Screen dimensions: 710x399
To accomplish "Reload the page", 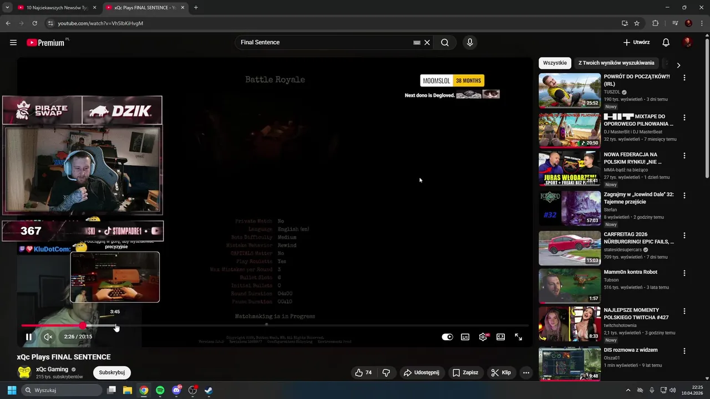I will point(35,23).
